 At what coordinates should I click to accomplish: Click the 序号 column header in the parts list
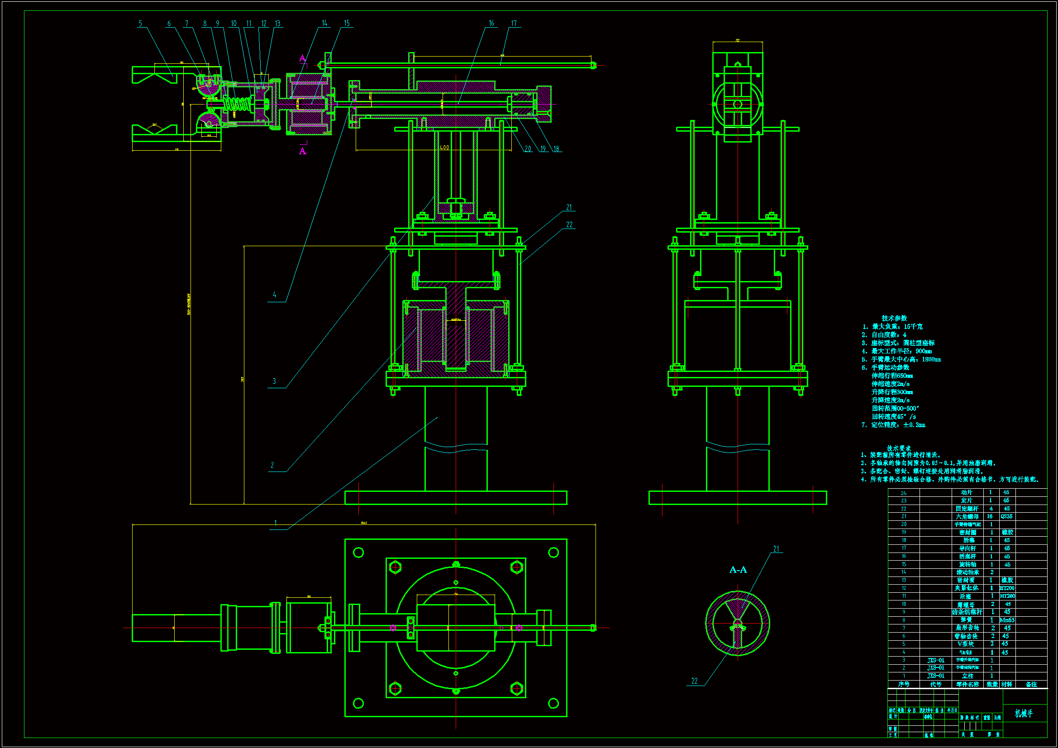coord(904,684)
